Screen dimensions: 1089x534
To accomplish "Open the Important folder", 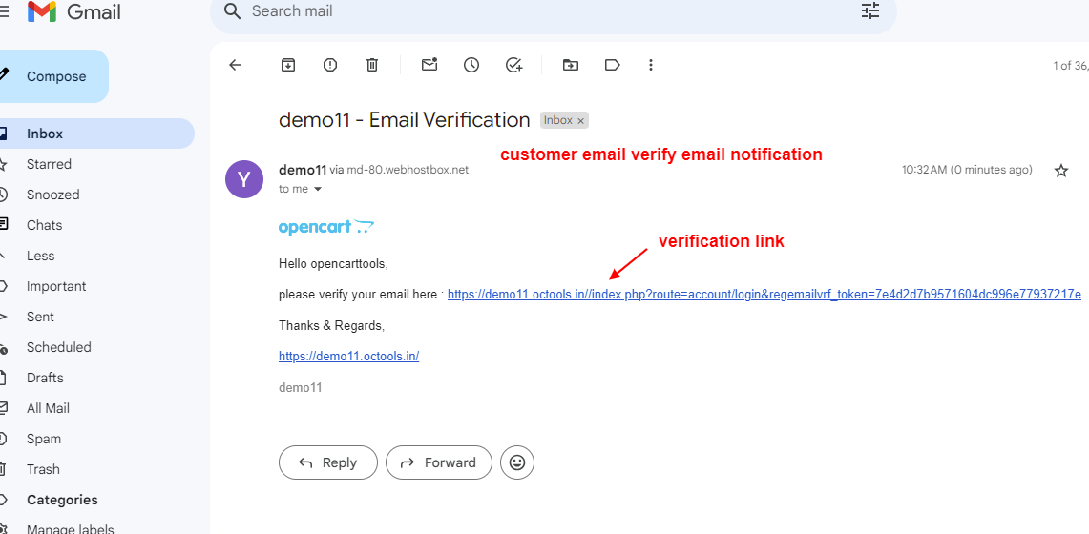I will 56,286.
